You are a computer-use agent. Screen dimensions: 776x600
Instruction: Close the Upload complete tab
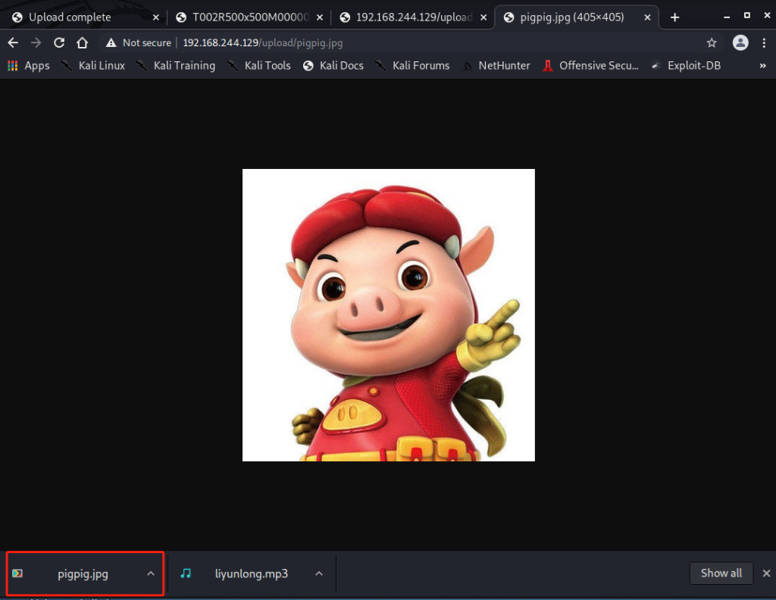click(x=156, y=17)
